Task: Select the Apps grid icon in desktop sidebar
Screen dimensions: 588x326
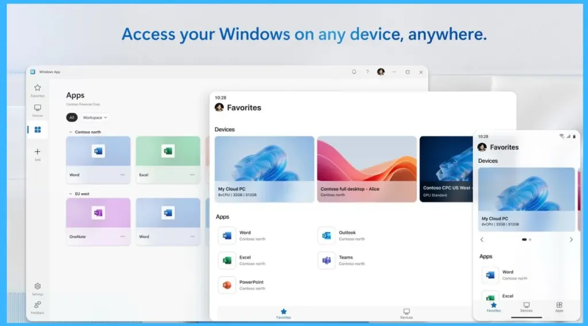Action: 37,130
